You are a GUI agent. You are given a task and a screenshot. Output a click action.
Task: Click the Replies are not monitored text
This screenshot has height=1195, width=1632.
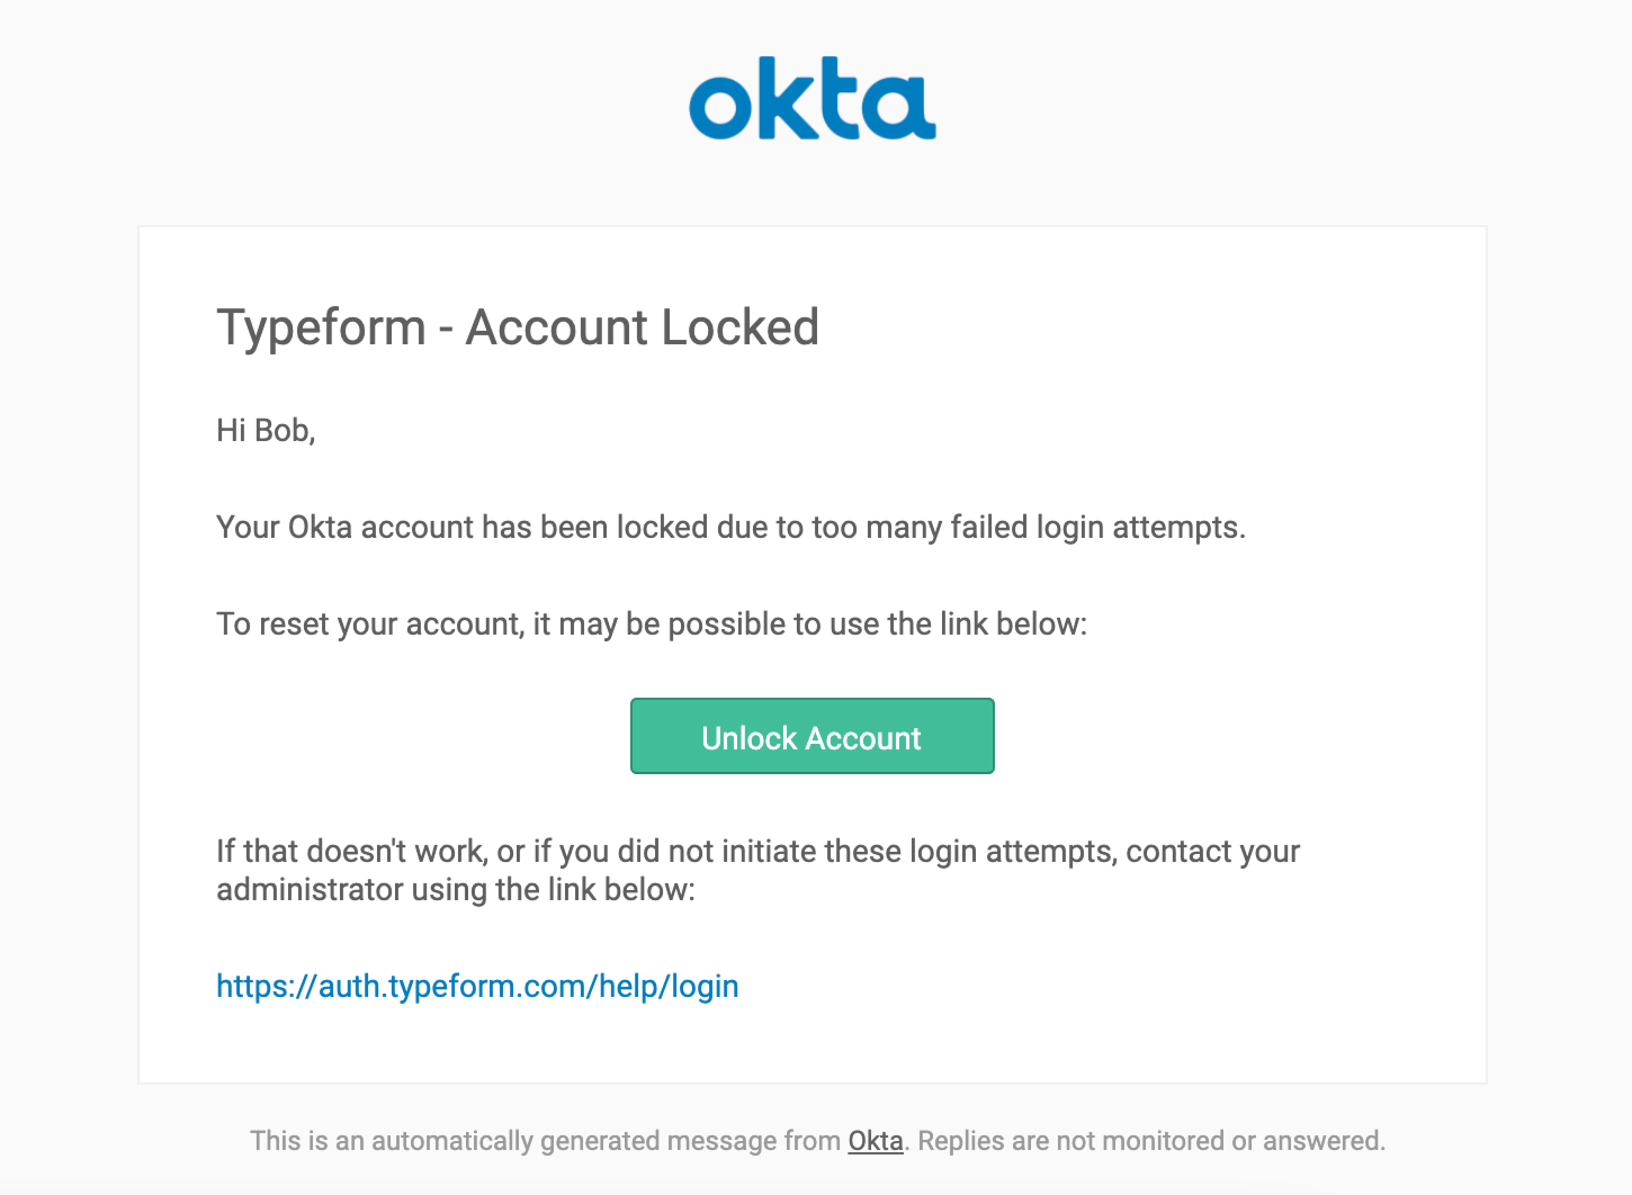pos(1151,1141)
